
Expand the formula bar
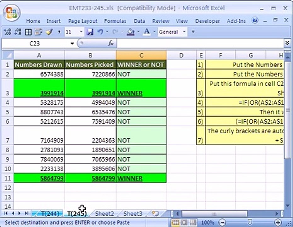coord(287,43)
